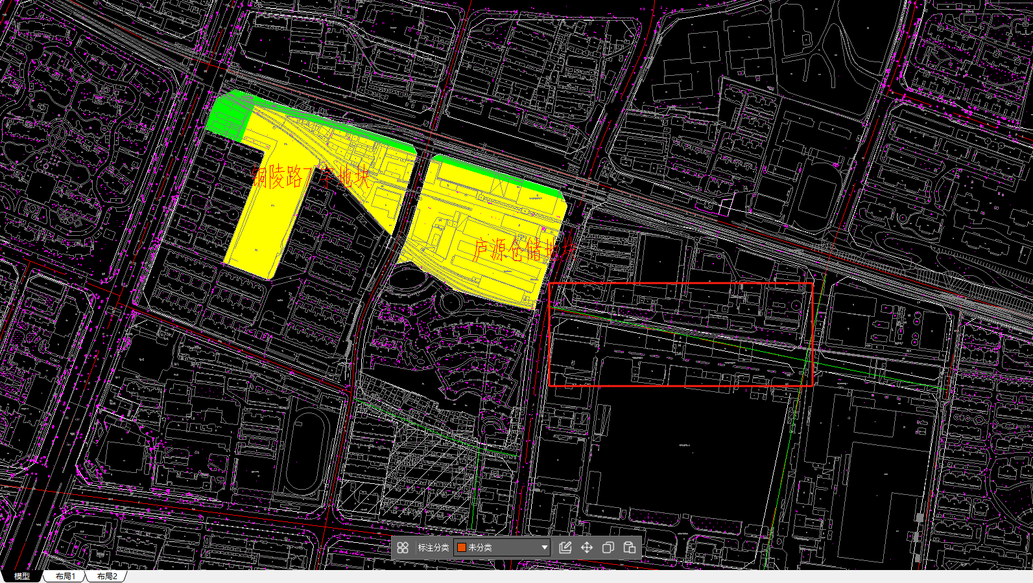Viewport: 1033px width, 583px height.
Task: Select the red rectangle annotation's top edge
Action: pos(681,284)
